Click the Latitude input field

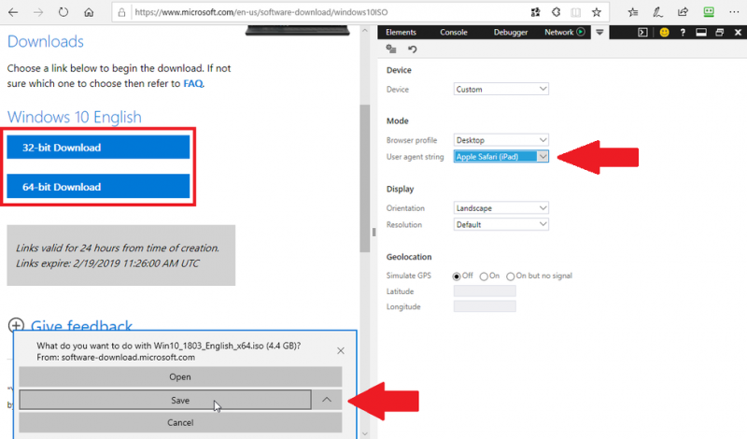(x=484, y=291)
